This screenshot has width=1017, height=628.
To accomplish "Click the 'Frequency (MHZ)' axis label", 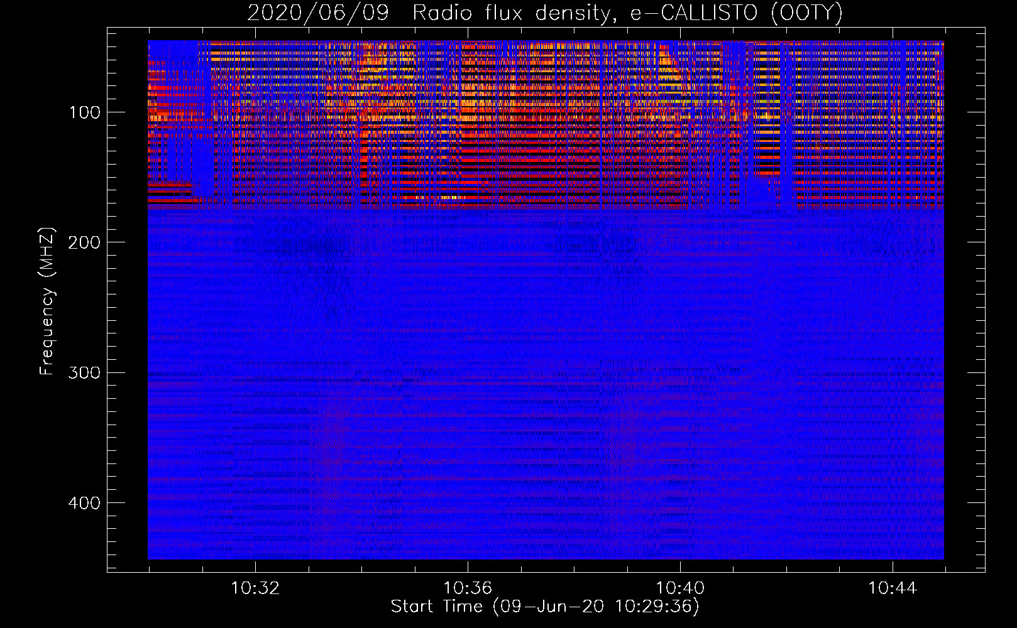I will pos(47,301).
